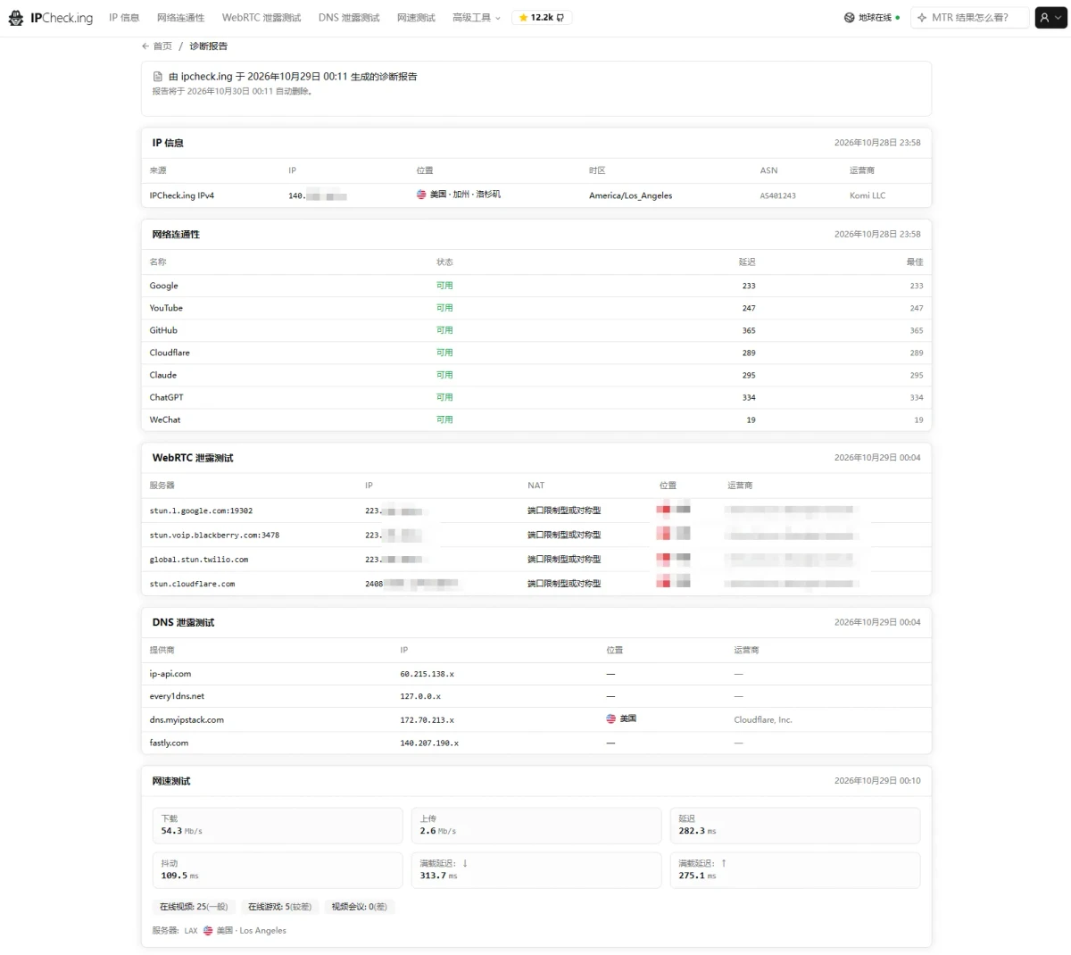Click the document icon beside report title
This screenshot has height=955, width=1071.
[x=158, y=77]
